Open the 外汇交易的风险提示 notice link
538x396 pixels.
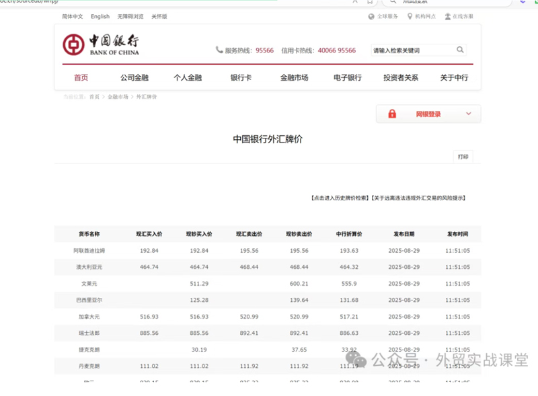pos(418,198)
